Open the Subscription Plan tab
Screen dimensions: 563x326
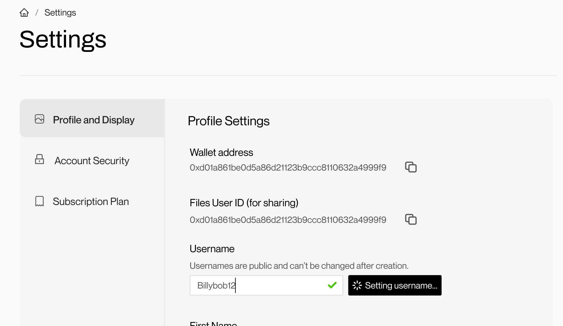point(91,201)
